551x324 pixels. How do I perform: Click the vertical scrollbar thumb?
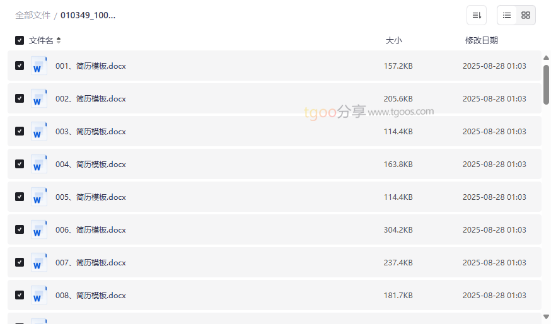point(546,84)
